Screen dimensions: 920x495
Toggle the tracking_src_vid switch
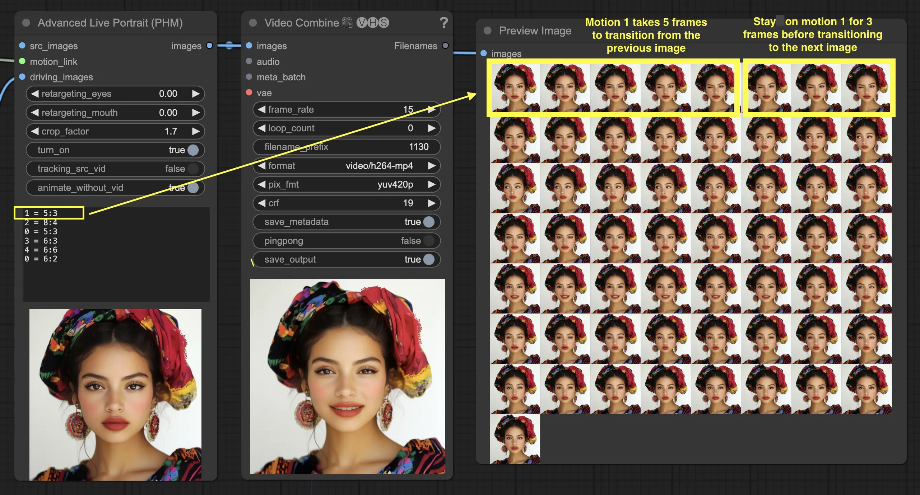tap(193, 169)
